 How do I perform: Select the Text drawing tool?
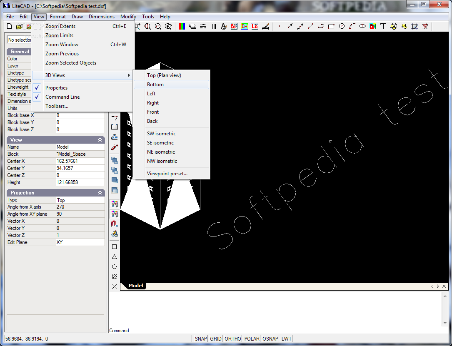[383, 27]
